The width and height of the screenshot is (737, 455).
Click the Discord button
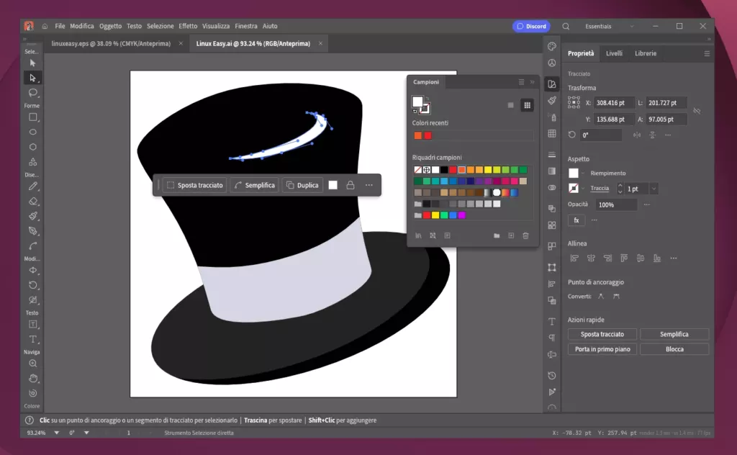click(532, 27)
